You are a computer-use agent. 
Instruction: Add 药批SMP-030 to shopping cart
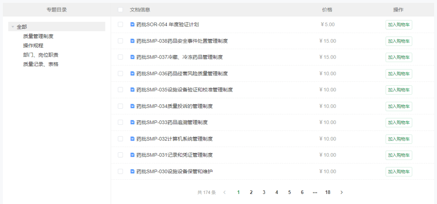click(x=399, y=171)
